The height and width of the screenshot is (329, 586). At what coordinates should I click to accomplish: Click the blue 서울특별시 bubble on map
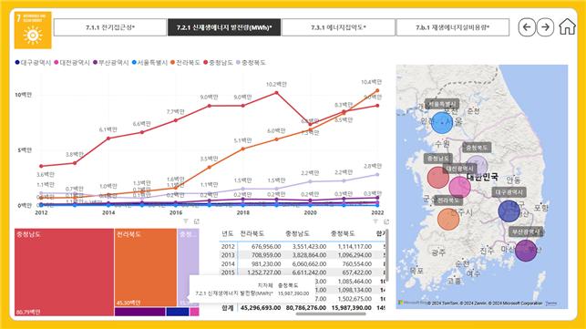442,123
